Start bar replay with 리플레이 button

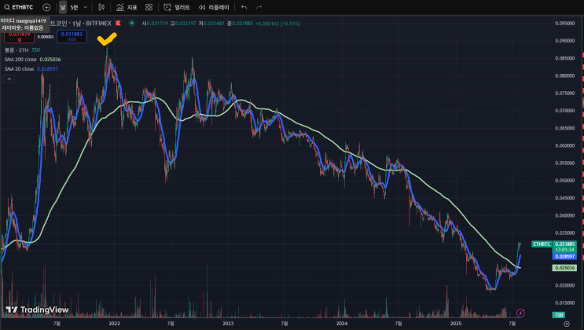pos(214,7)
